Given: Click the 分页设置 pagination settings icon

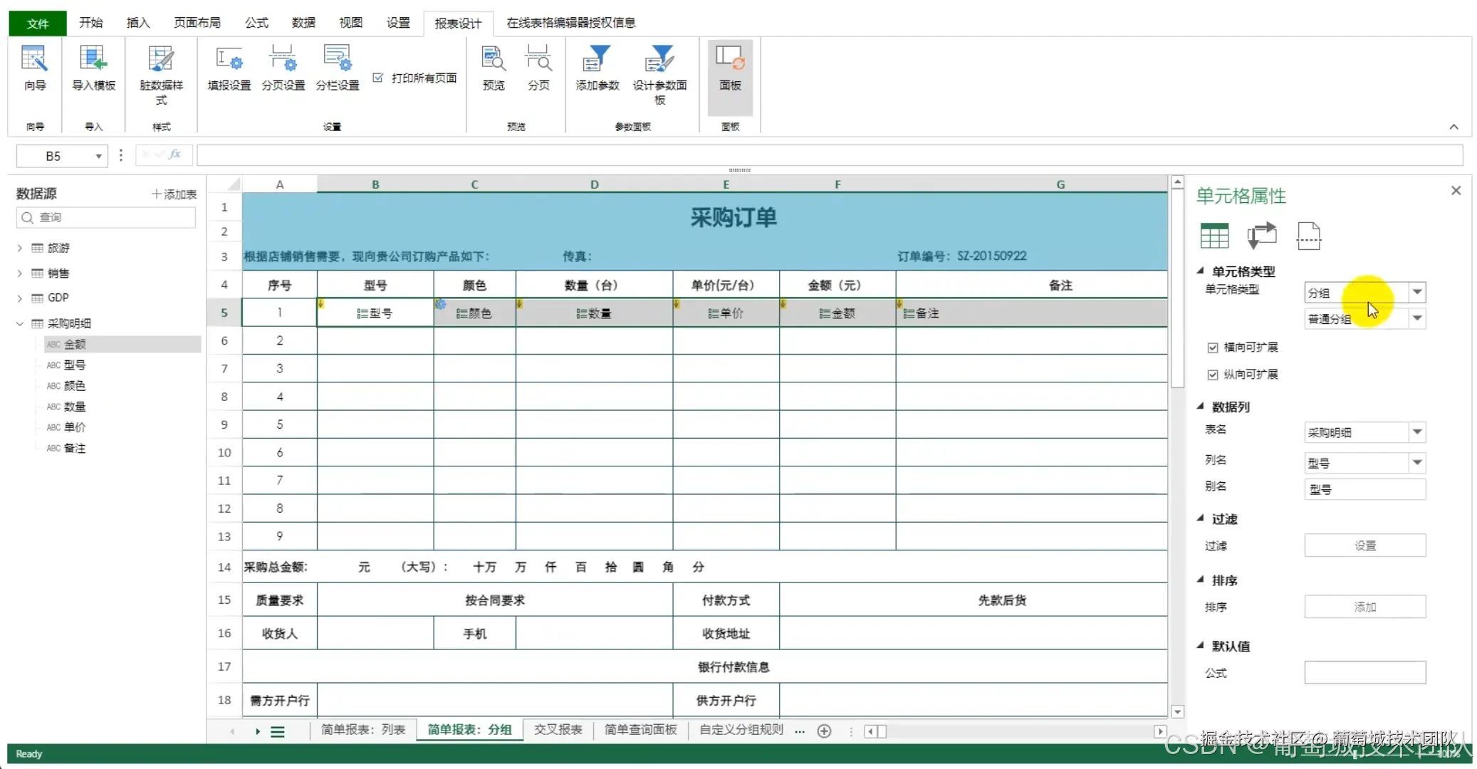Looking at the screenshot, I should (283, 60).
